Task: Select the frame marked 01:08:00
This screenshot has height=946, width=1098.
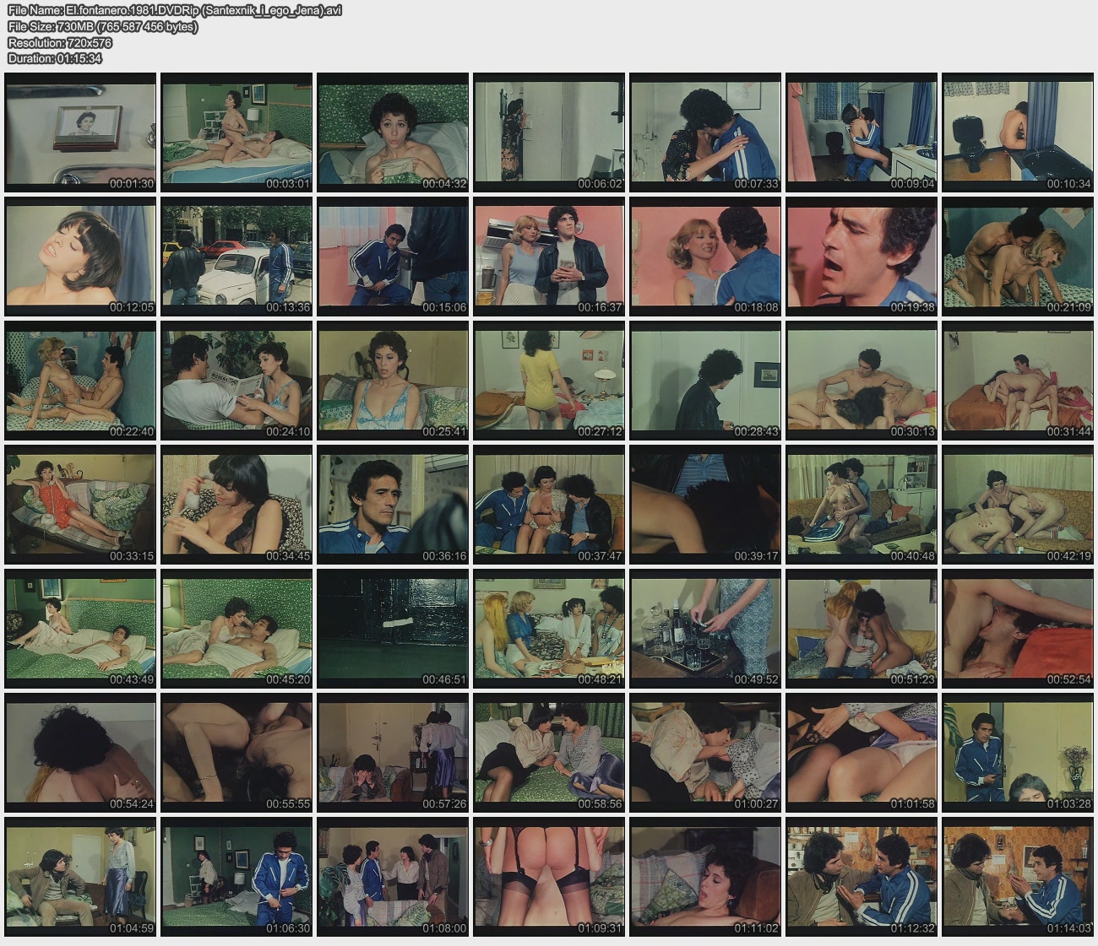Action: [393, 877]
